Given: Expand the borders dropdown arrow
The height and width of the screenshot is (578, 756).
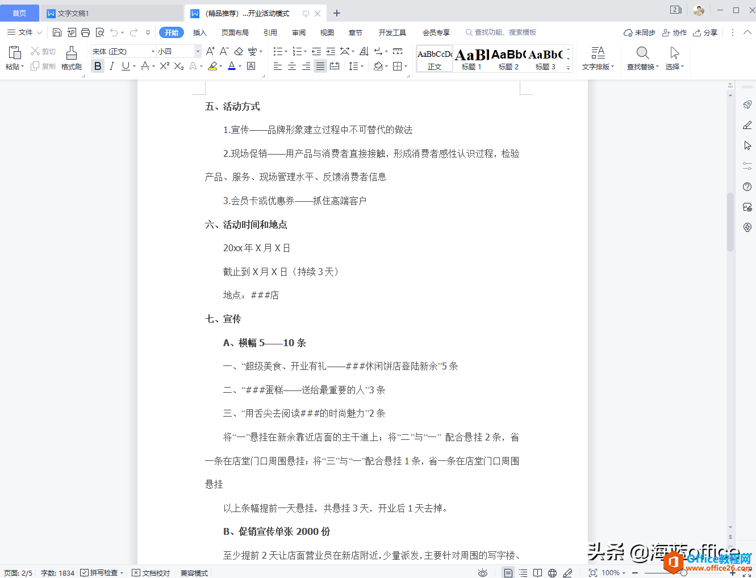Looking at the screenshot, I should [x=406, y=66].
